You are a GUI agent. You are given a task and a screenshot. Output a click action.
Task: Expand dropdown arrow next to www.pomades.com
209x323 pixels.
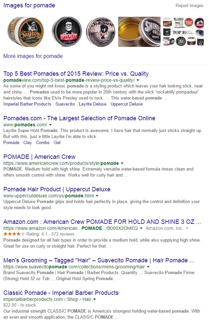coord(50,125)
